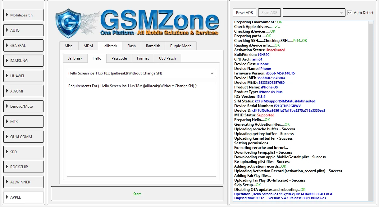
Task: Select the Passcode sub-tab
Action: point(119,58)
